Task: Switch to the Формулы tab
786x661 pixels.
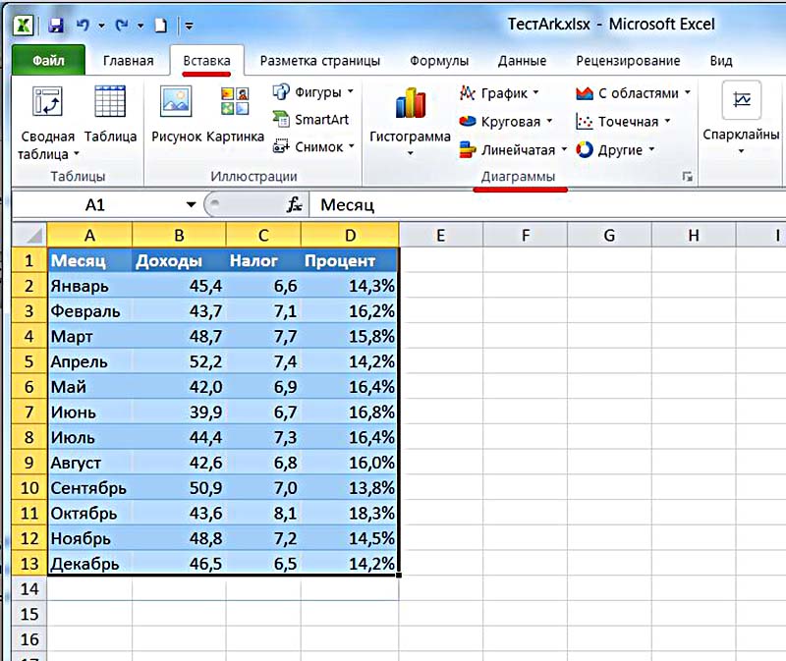Action: tap(439, 61)
